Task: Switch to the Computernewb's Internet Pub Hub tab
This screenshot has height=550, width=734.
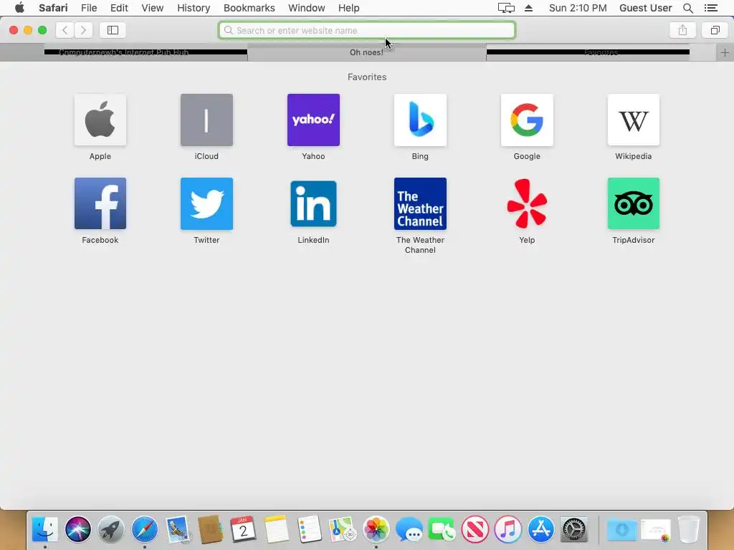Action: coord(123,52)
